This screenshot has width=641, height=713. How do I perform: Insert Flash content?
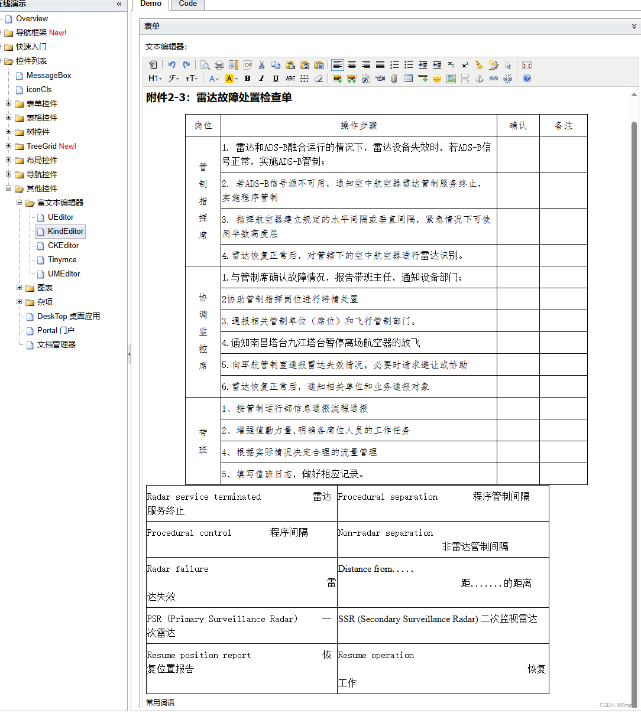(366, 79)
